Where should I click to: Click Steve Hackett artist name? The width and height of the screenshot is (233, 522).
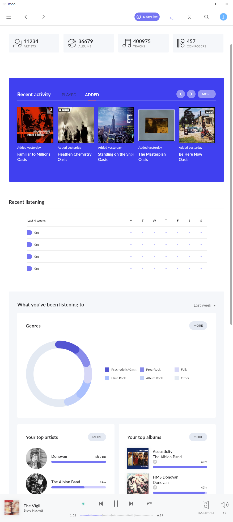[33, 511]
